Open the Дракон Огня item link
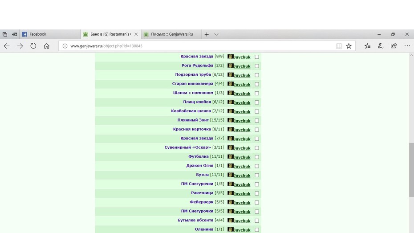Screen dimensions: 414x233 point(199,166)
